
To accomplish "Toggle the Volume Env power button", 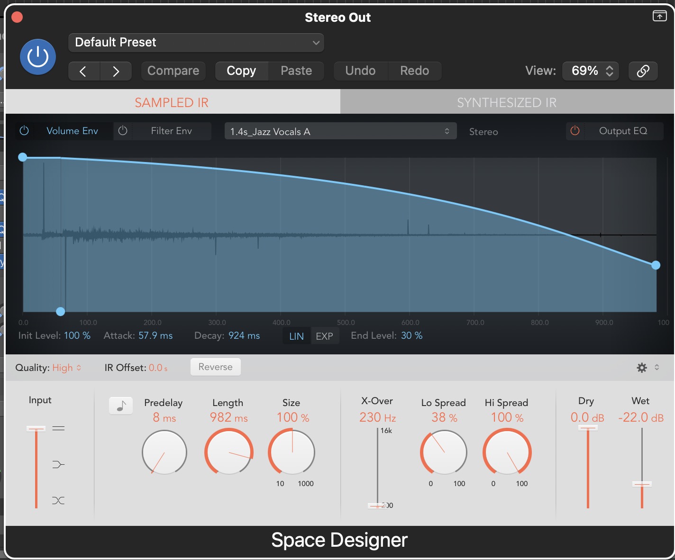I will coord(24,131).
